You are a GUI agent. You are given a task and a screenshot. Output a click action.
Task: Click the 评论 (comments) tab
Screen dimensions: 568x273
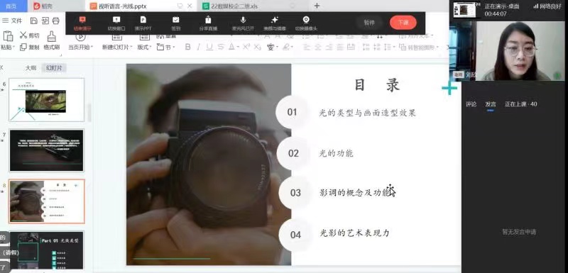click(471, 104)
